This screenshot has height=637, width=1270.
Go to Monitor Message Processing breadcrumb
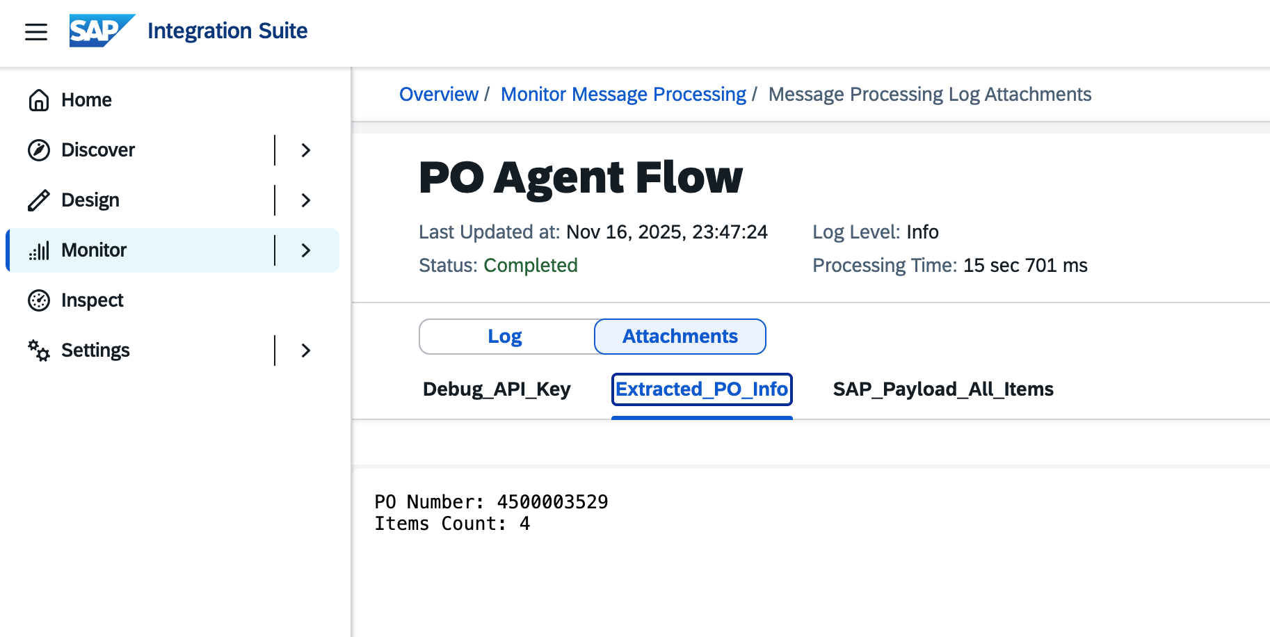point(623,95)
